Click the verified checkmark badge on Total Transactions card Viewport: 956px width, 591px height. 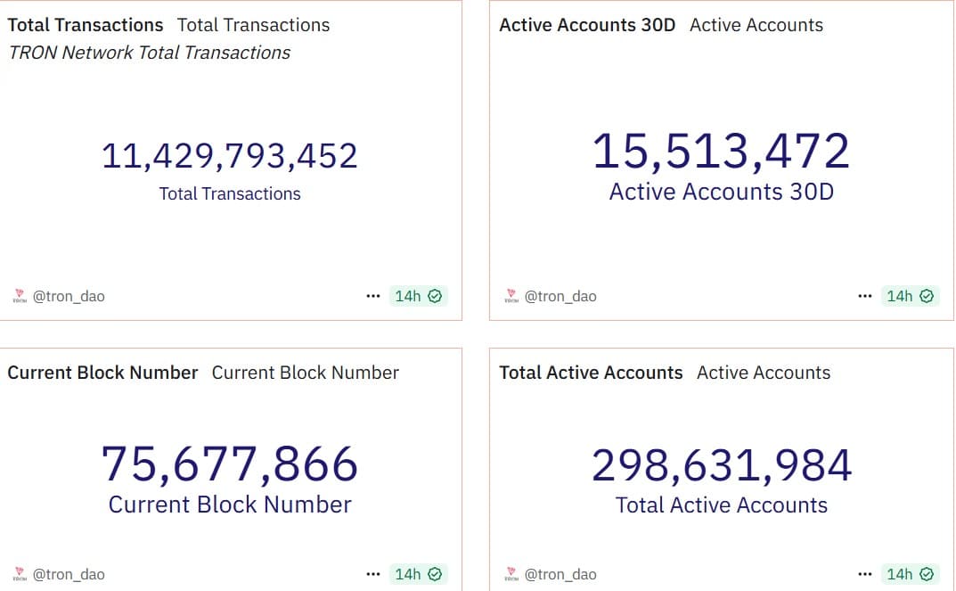(436, 295)
